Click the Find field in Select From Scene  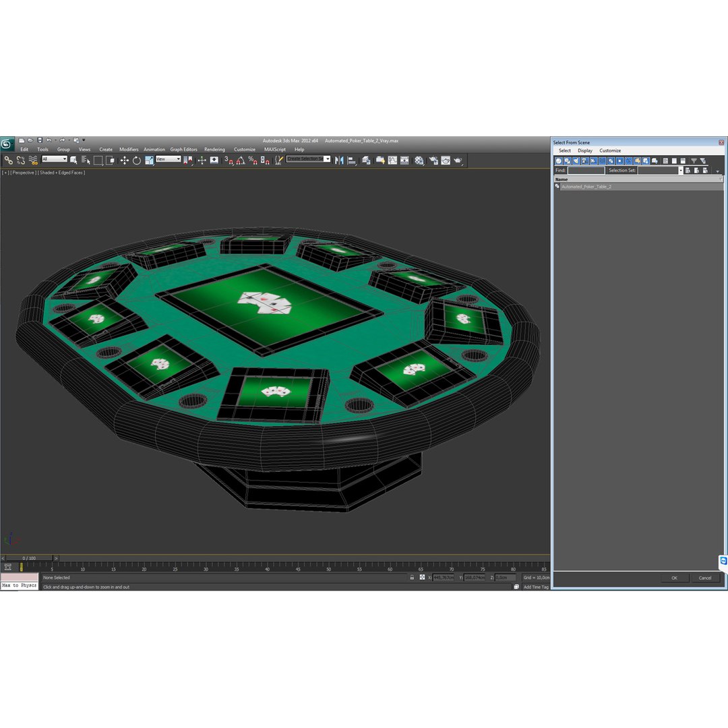pos(586,171)
